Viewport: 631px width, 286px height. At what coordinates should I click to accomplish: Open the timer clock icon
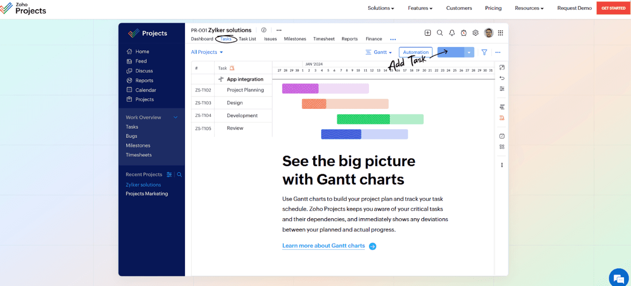tap(464, 33)
